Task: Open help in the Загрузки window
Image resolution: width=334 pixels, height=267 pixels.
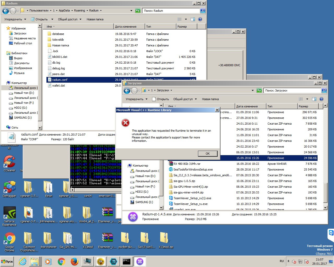Action: pyautogui.click(x=321, y=99)
